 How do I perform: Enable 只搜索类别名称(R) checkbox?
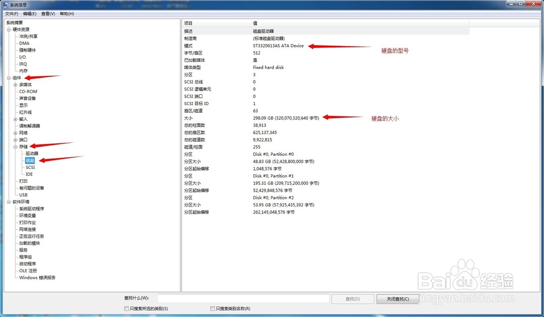coord(212,308)
